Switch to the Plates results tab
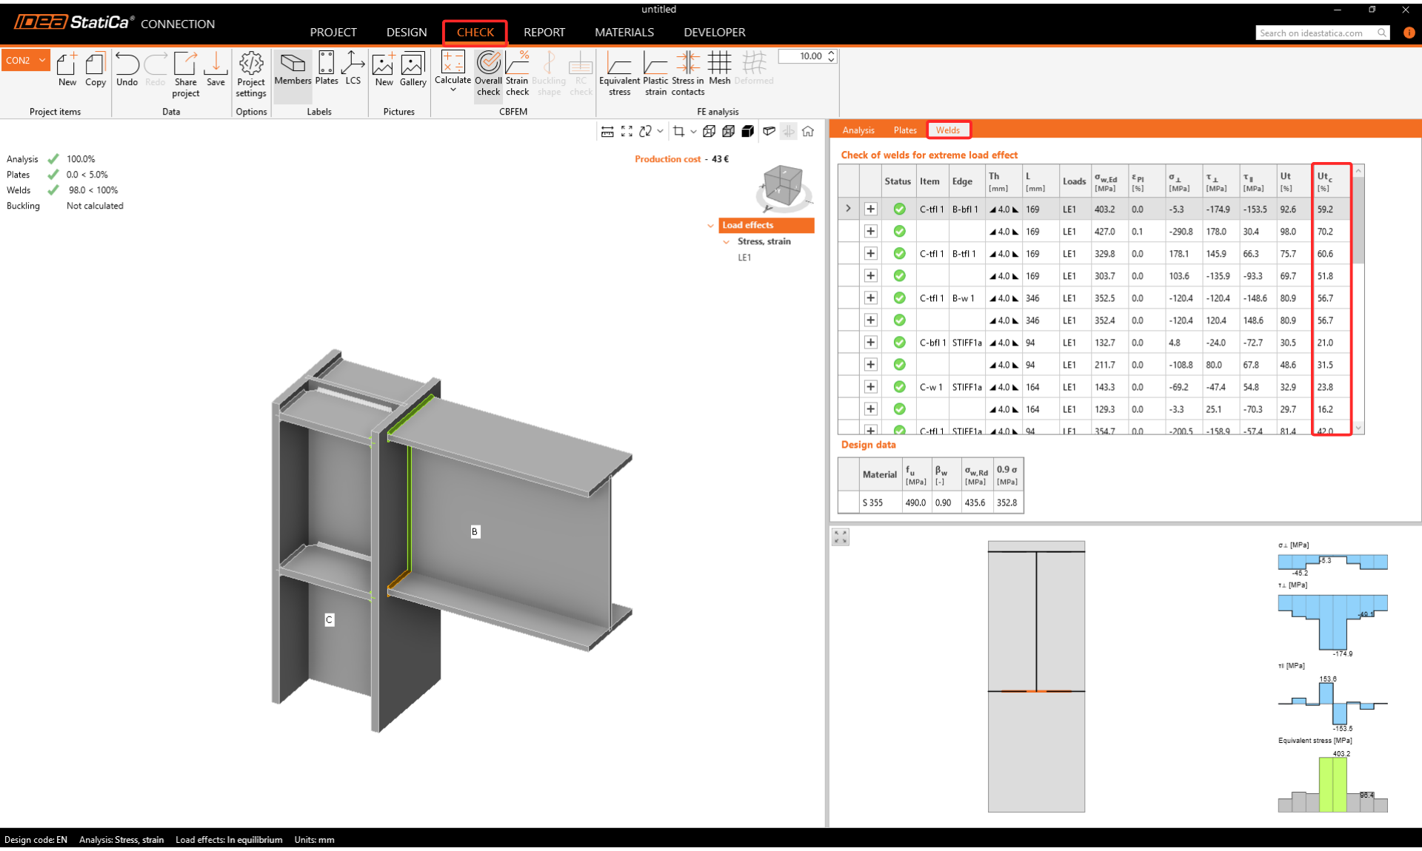 coord(904,130)
